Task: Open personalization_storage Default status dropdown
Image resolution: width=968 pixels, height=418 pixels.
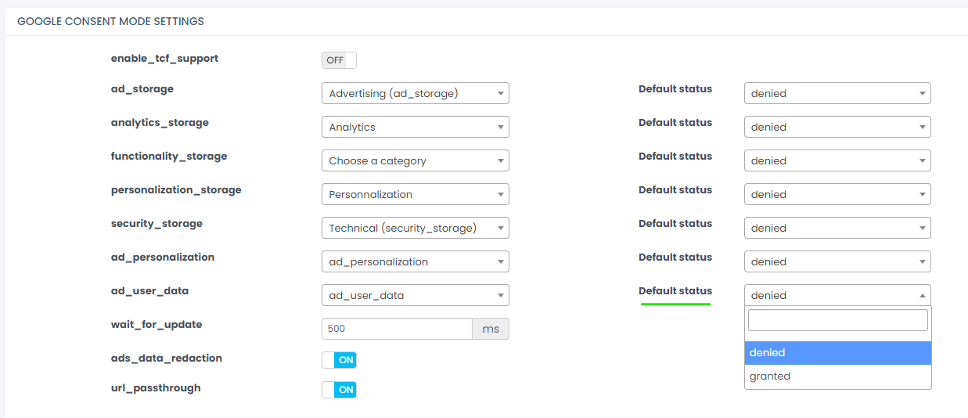Action: (x=837, y=194)
